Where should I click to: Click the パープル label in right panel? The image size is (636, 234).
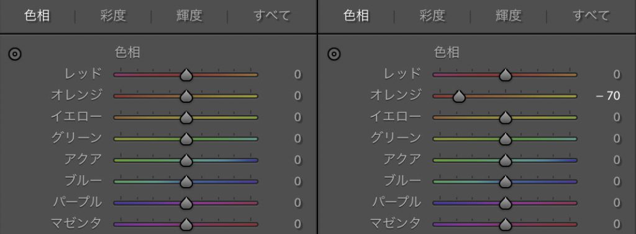tap(397, 202)
